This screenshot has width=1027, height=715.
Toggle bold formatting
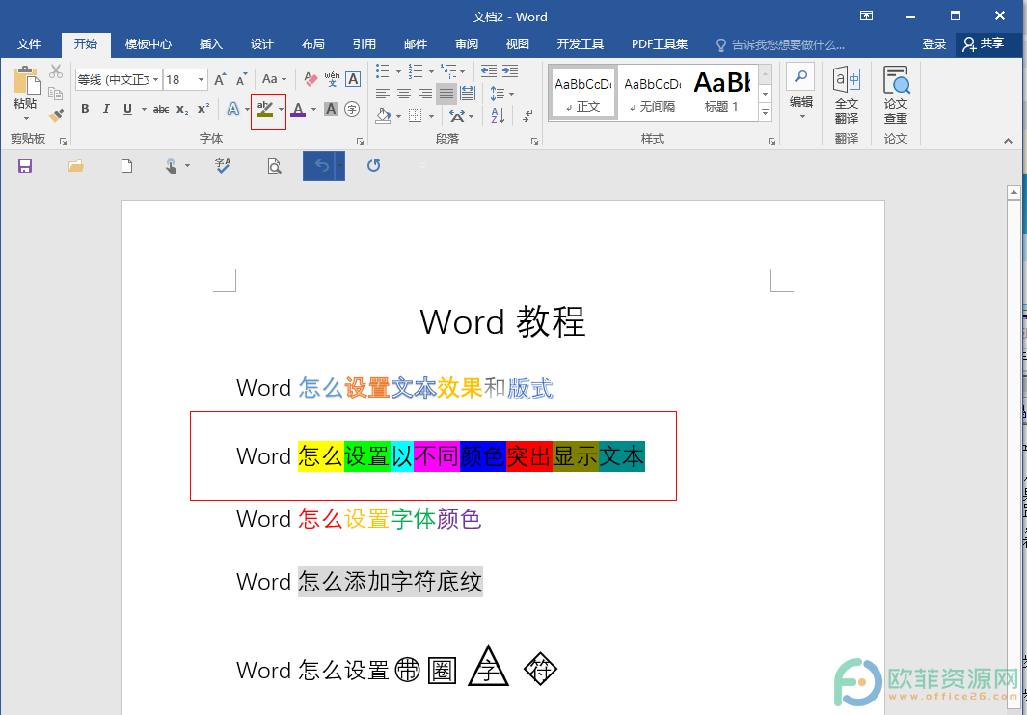coord(85,109)
